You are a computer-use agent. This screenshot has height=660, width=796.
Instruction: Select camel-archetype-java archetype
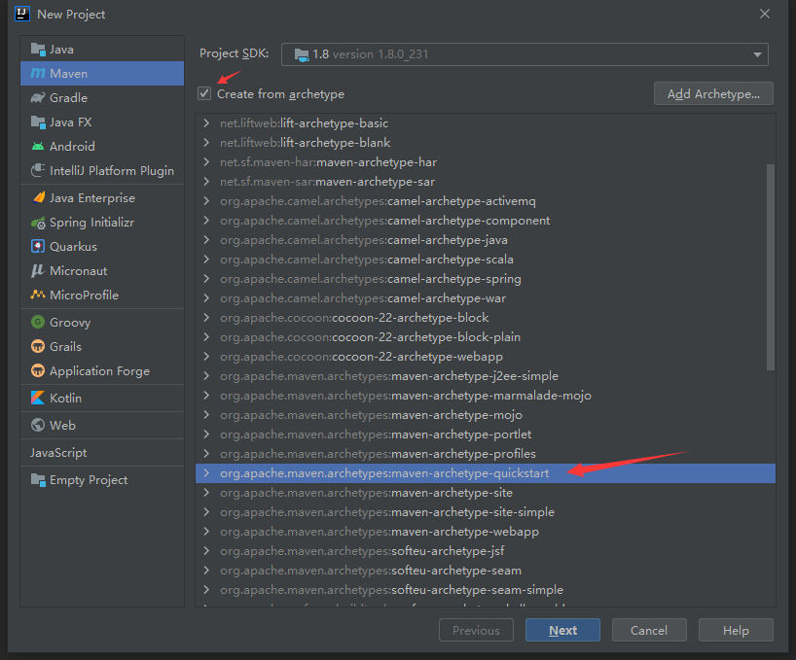pos(486,240)
